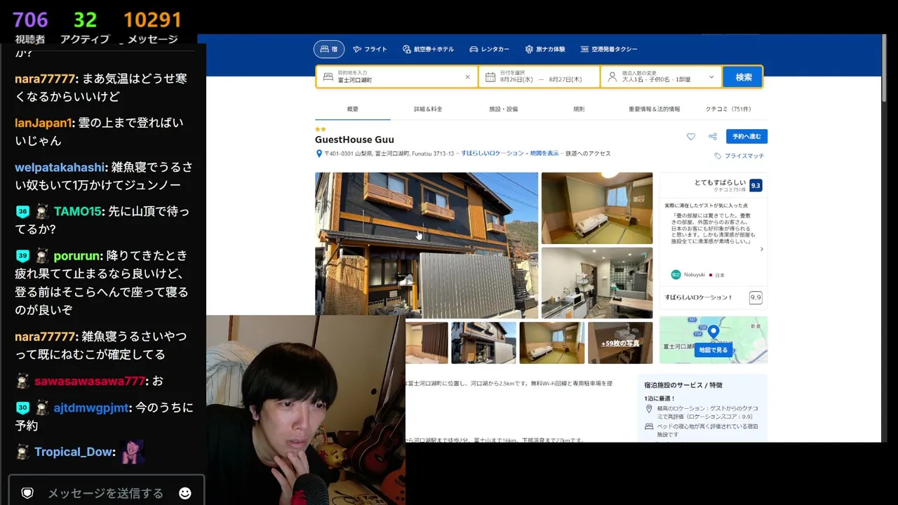Open the large building exterior photo

(x=427, y=245)
